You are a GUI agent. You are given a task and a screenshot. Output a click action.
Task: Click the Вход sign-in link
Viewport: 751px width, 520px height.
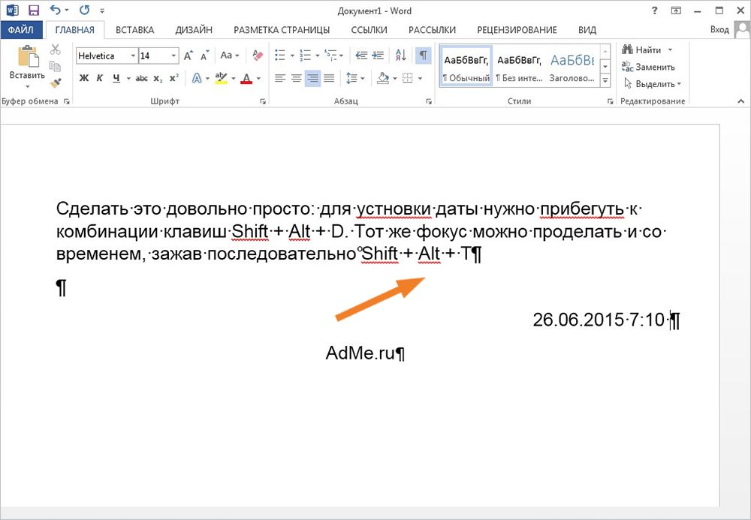[719, 30]
